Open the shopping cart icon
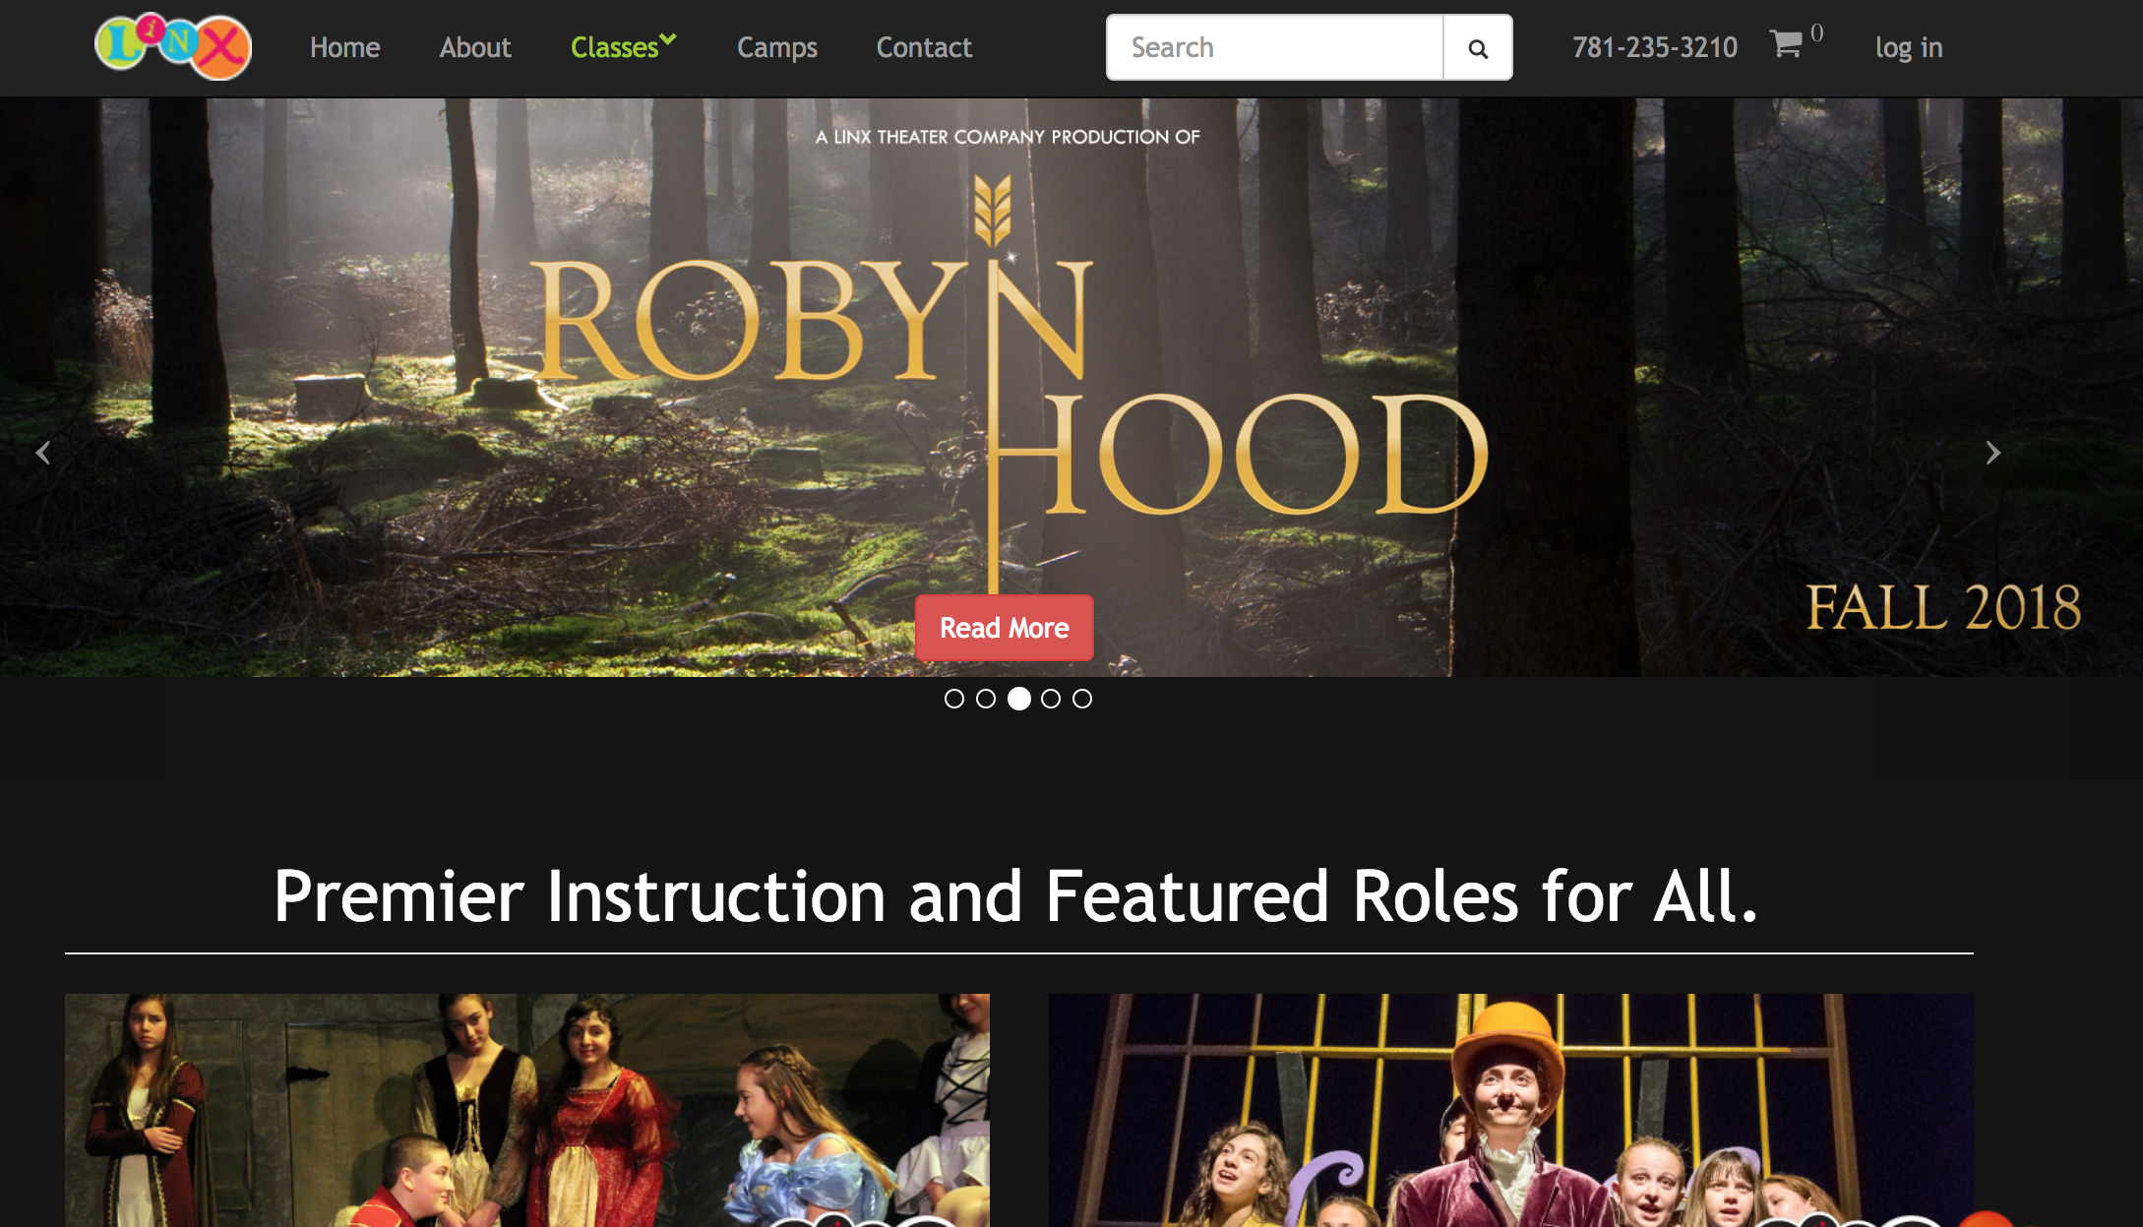 [x=1785, y=43]
